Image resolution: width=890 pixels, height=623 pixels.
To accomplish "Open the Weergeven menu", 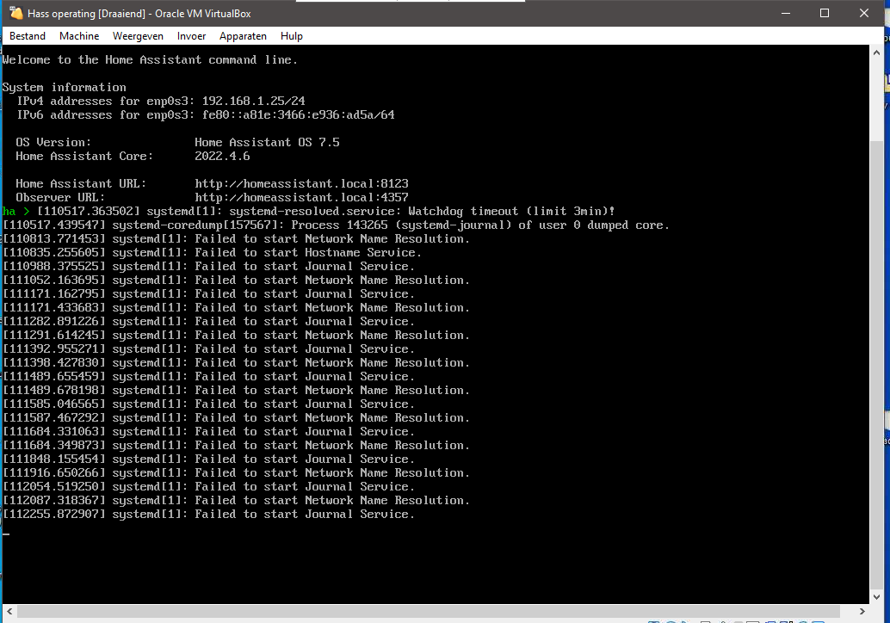I will point(138,36).
